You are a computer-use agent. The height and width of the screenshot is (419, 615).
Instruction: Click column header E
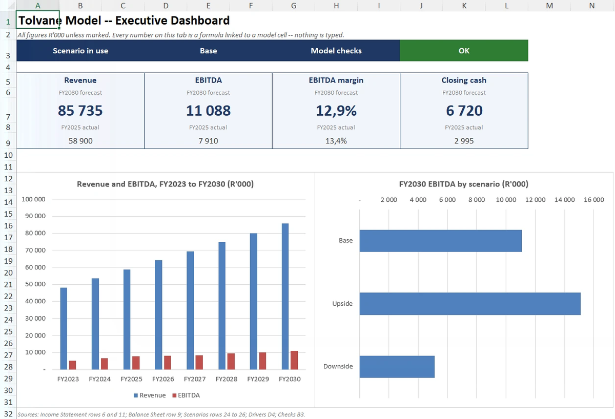pos(208,5)
